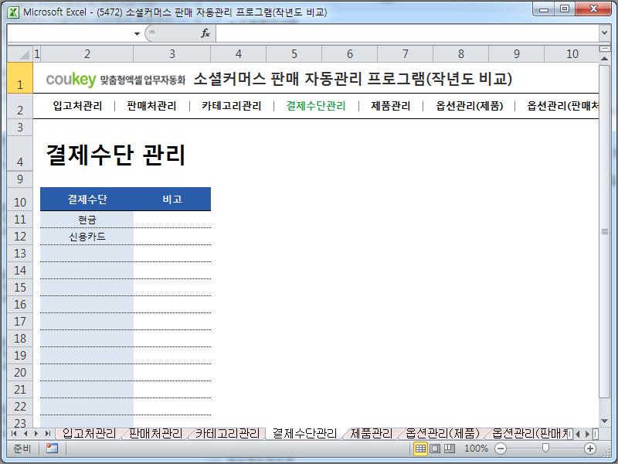
Task: Click the Name Box field
Action: coord(70,33)
